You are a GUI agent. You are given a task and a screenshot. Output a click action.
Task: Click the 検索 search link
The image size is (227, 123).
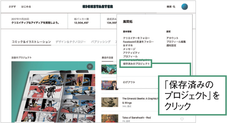click(169, 7)
